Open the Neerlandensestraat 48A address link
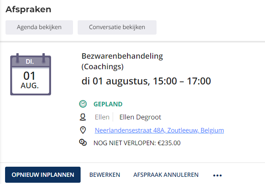 point(159,130)
